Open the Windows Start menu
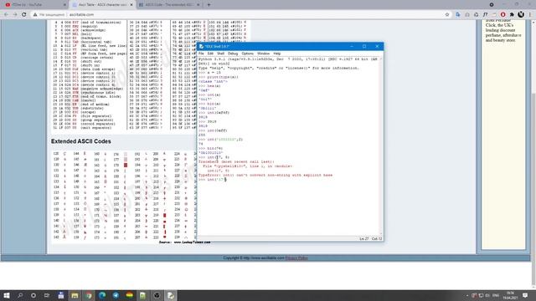Viewport: 536px width, 301px height. 7,295
